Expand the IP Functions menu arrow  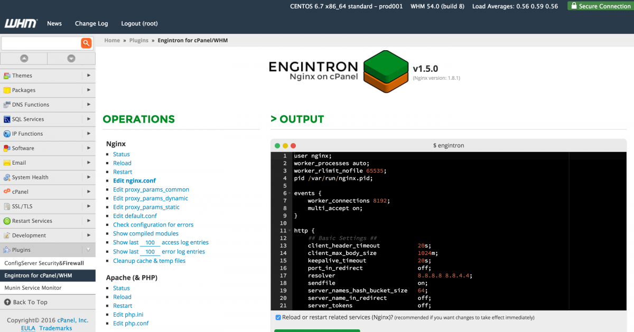tap(88, 134)
